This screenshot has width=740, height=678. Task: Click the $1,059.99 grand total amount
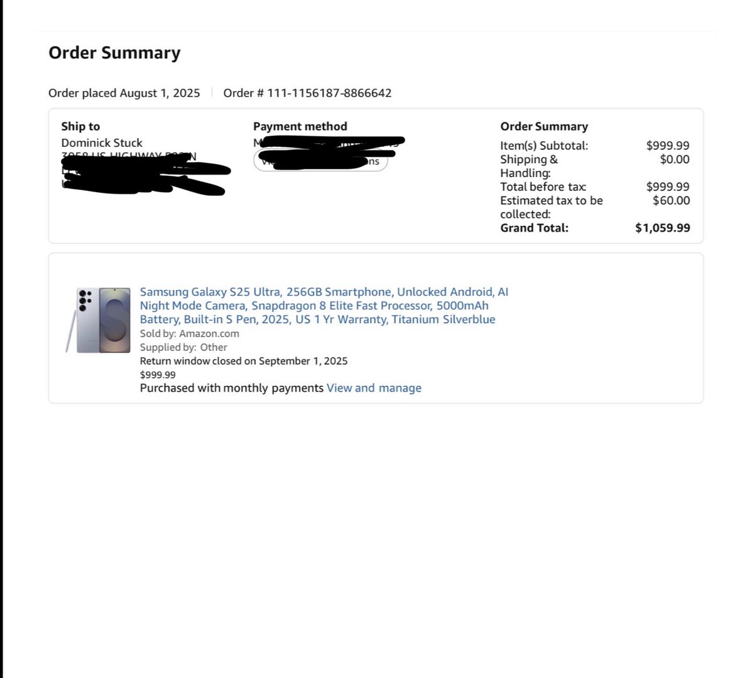[x=663, y=228]
